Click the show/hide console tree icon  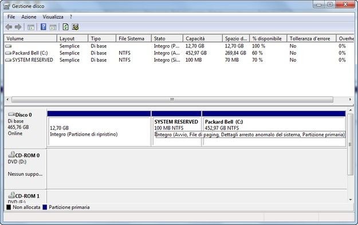point(31,27)
